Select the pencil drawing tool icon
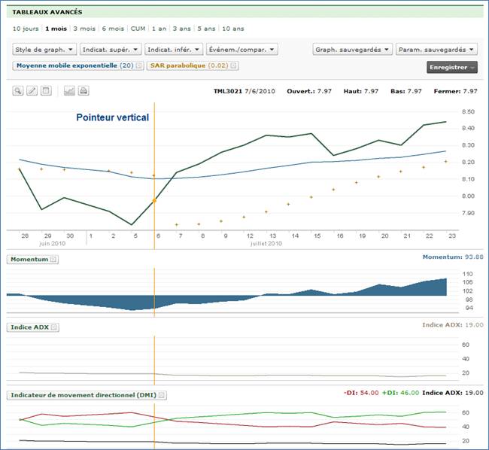The image size is (489, 450). click(32, 91)
